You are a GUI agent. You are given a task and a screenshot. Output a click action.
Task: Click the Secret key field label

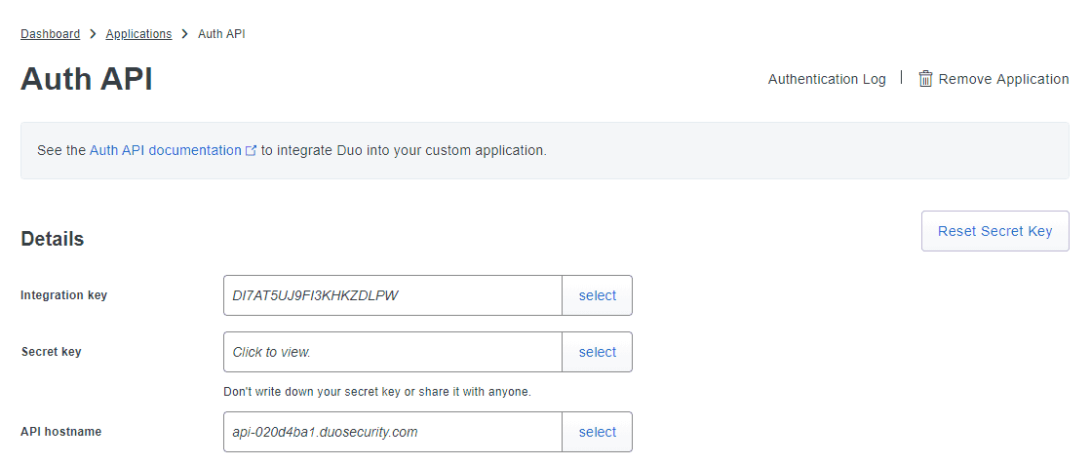pyautogui.click(x=51, y=352)
